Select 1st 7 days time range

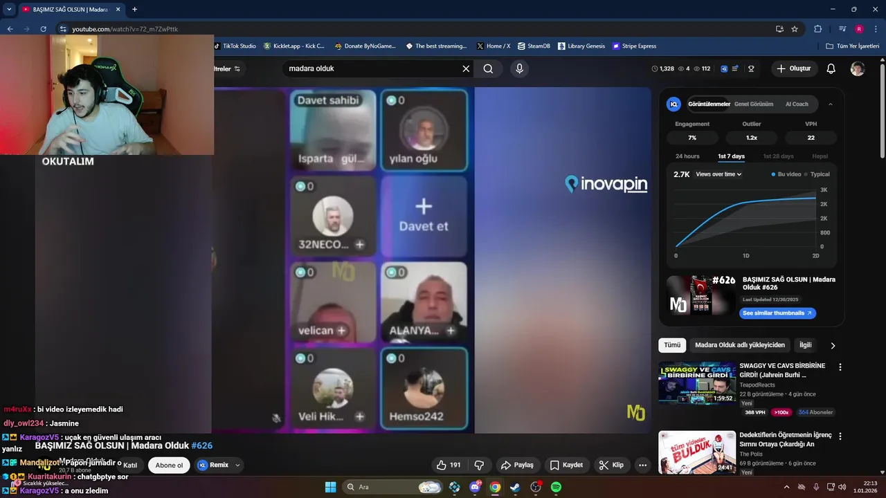click(x=731, y=156)
